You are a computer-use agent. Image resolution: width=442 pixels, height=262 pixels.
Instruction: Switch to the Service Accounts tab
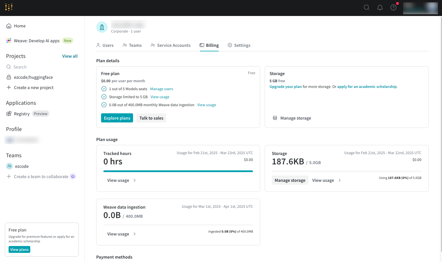pyautogui.click(x=170, y=45)
